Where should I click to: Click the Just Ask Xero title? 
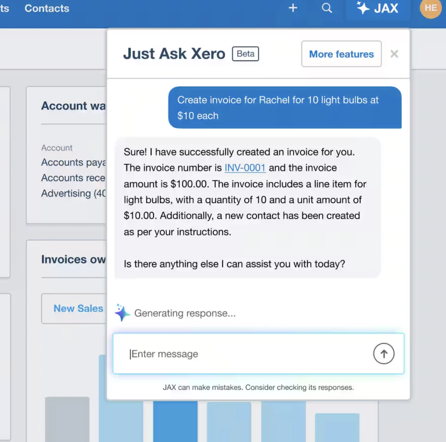(174, 54)
